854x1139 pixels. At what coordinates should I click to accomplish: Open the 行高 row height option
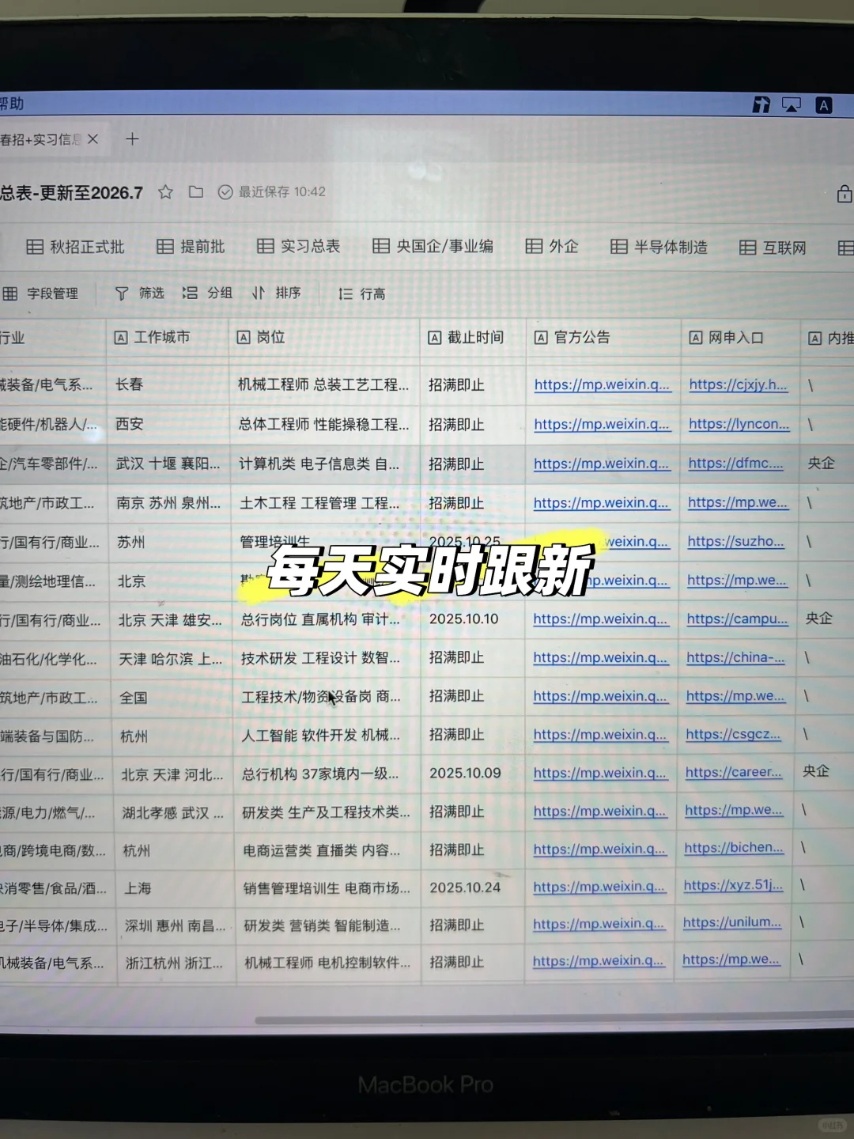361,293
